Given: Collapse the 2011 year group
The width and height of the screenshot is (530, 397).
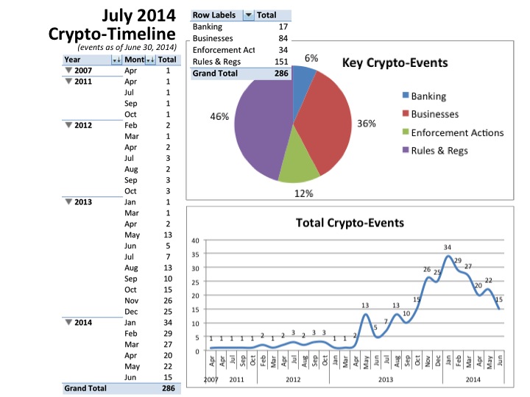Looking at the screenshot, I should (69, 82).
